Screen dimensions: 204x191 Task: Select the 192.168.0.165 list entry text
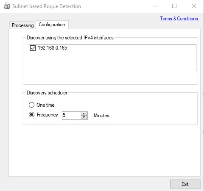pyautogui.click(x=52, y=48)
